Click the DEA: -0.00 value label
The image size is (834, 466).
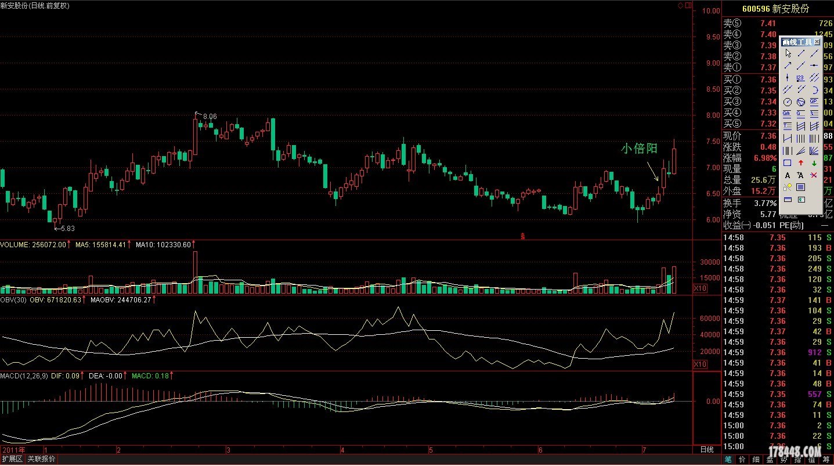[x=106, y=376]
